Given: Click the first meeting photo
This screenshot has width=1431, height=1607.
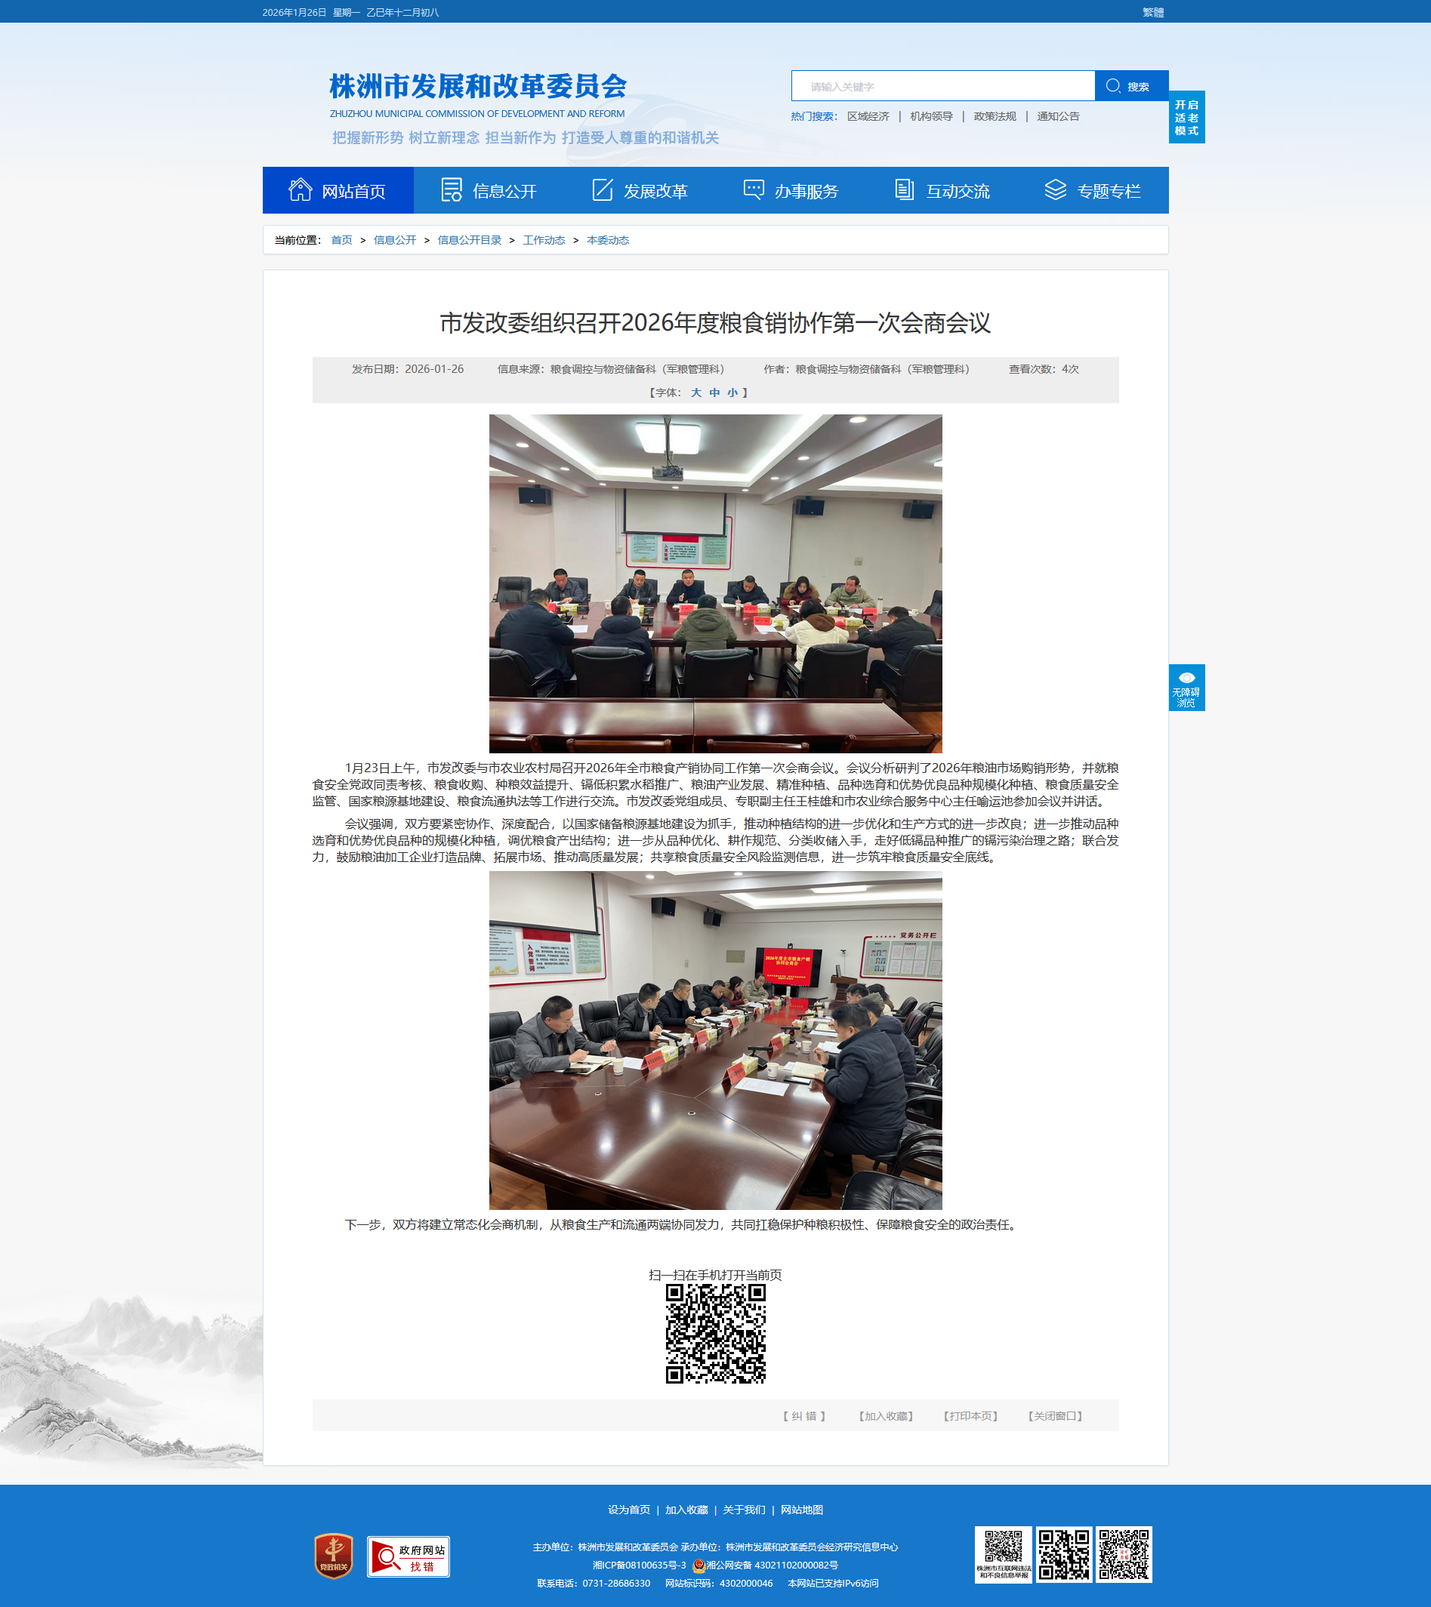Looking at the screenshot, I should (x=715, y=583).
